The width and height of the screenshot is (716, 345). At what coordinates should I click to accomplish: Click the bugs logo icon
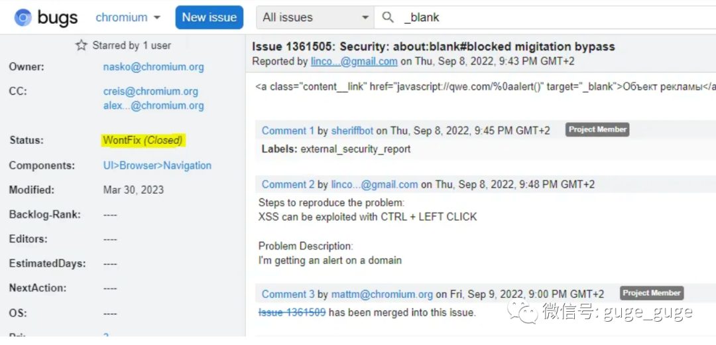(23, 18)
